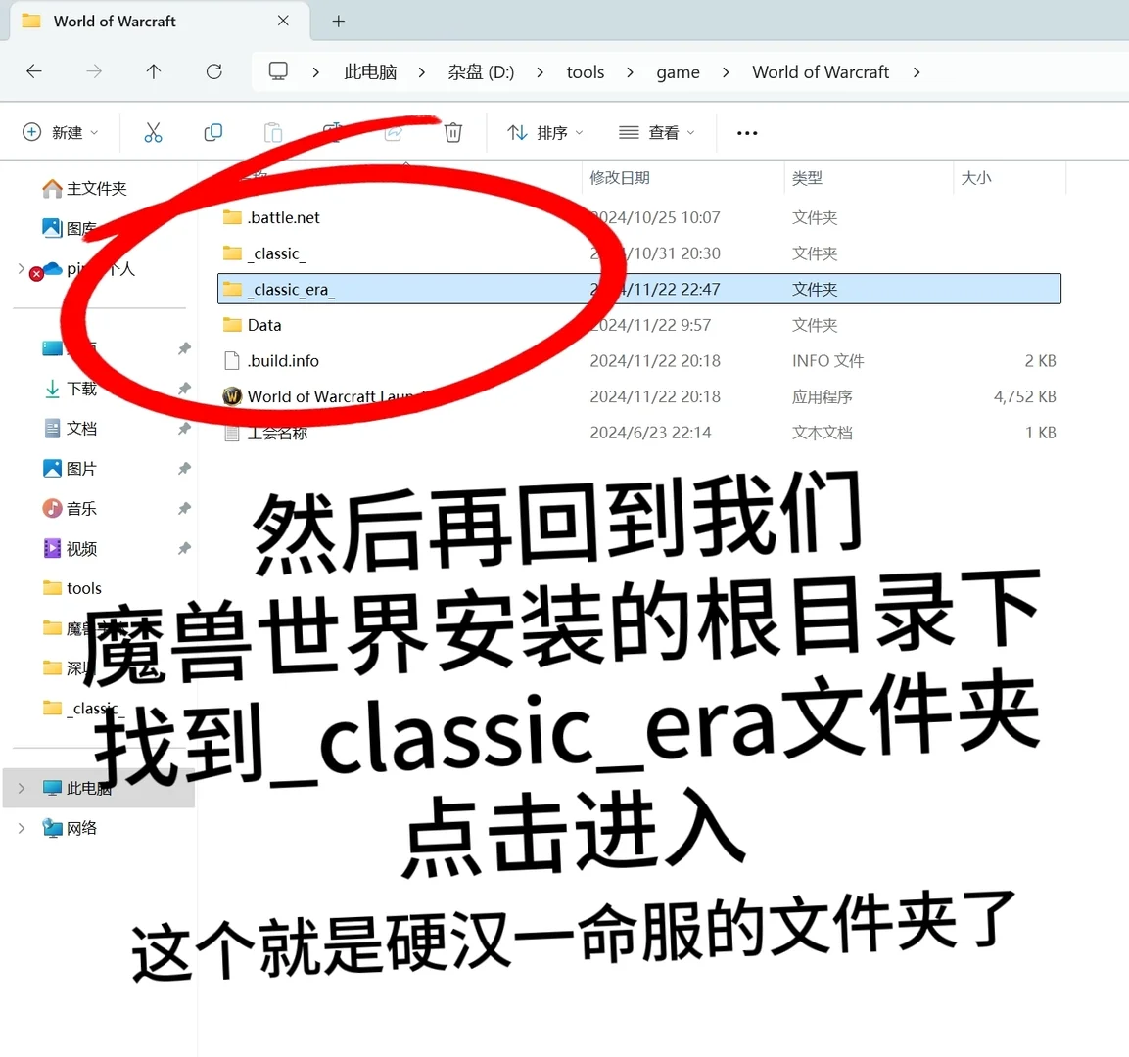Click INFO 文件 type cell
This screenshot has width=1129, height=1057.
tap(828, 360)
